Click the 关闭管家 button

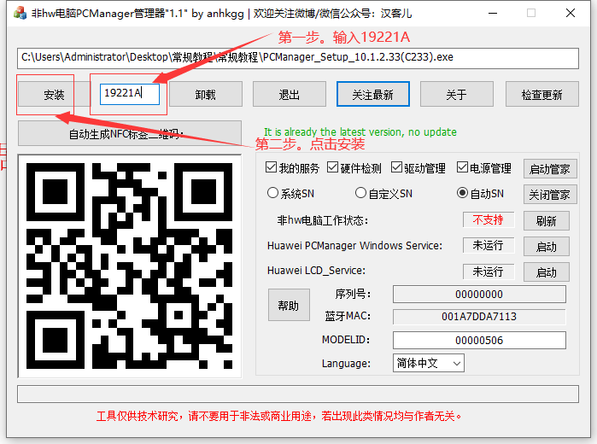550,195
